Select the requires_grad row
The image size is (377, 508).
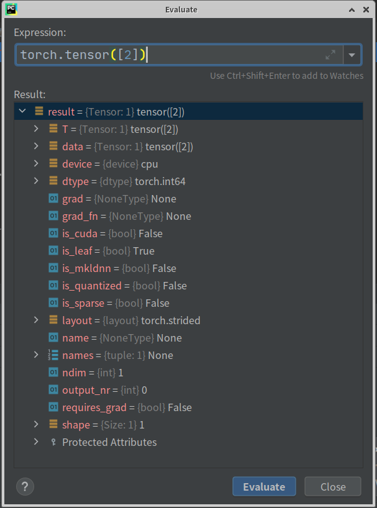point(189,407)
